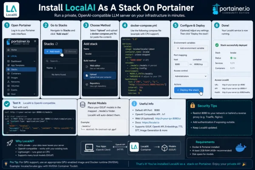Click the Security Tips padlock icon
The width and height of the screenshot is (255, 170).
(x=193, y=105)
